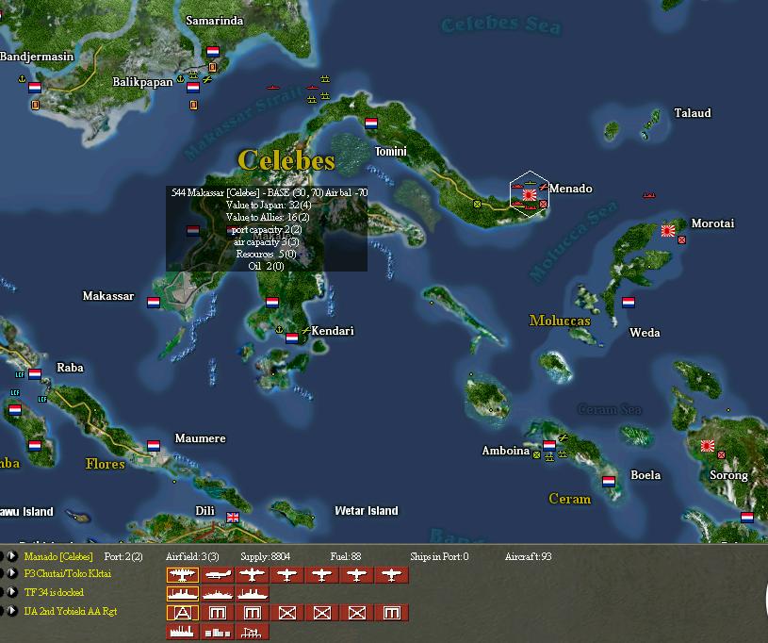Open the Manado [Celebes] base name link
Screen dimensions: 768x643
58,557
